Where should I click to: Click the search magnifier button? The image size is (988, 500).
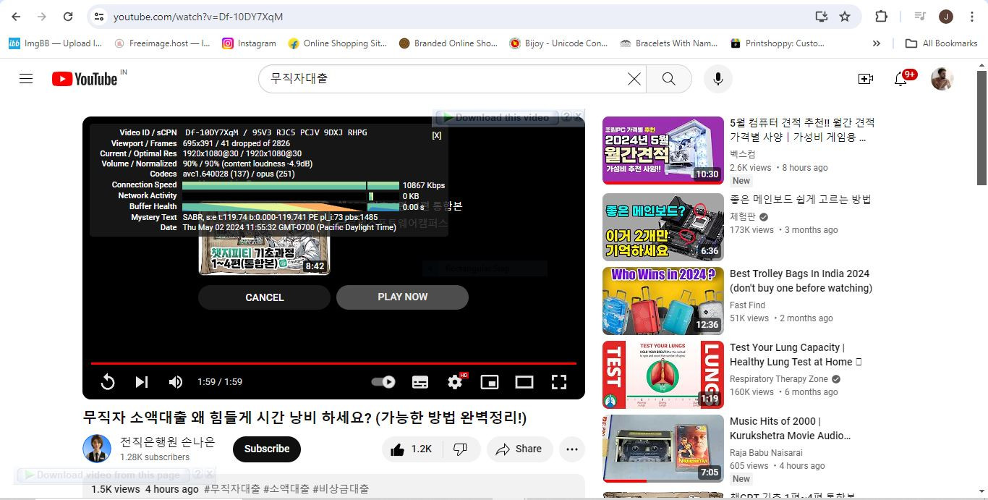[x=668, y=79]
